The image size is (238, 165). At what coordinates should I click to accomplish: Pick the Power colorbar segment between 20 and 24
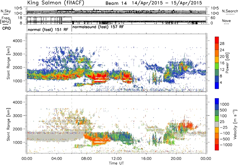point(217,53)
